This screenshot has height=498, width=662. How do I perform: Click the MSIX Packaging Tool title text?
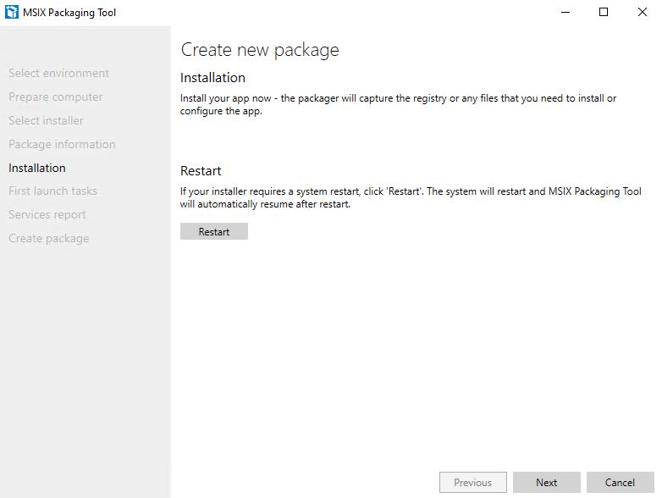point(69,13)
